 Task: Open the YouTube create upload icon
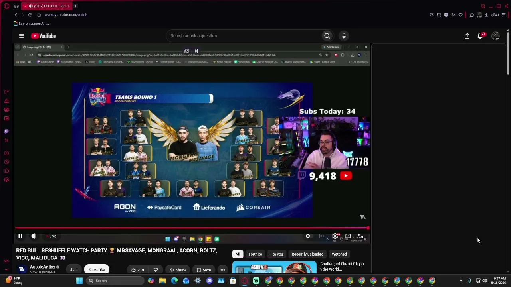[x=467, y=36]
